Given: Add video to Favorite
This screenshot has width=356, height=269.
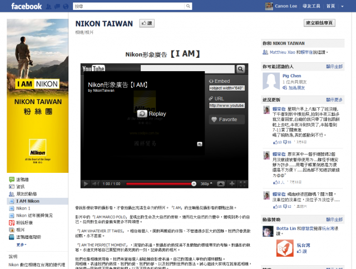Looking at the screenshot, I should (x=227, y=119).
